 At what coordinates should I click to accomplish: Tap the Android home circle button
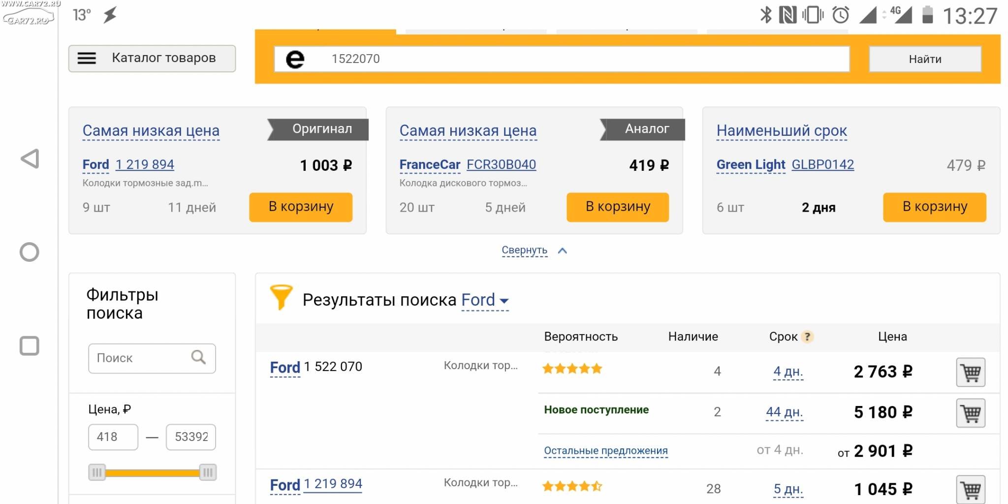click(x=29, y=252)
